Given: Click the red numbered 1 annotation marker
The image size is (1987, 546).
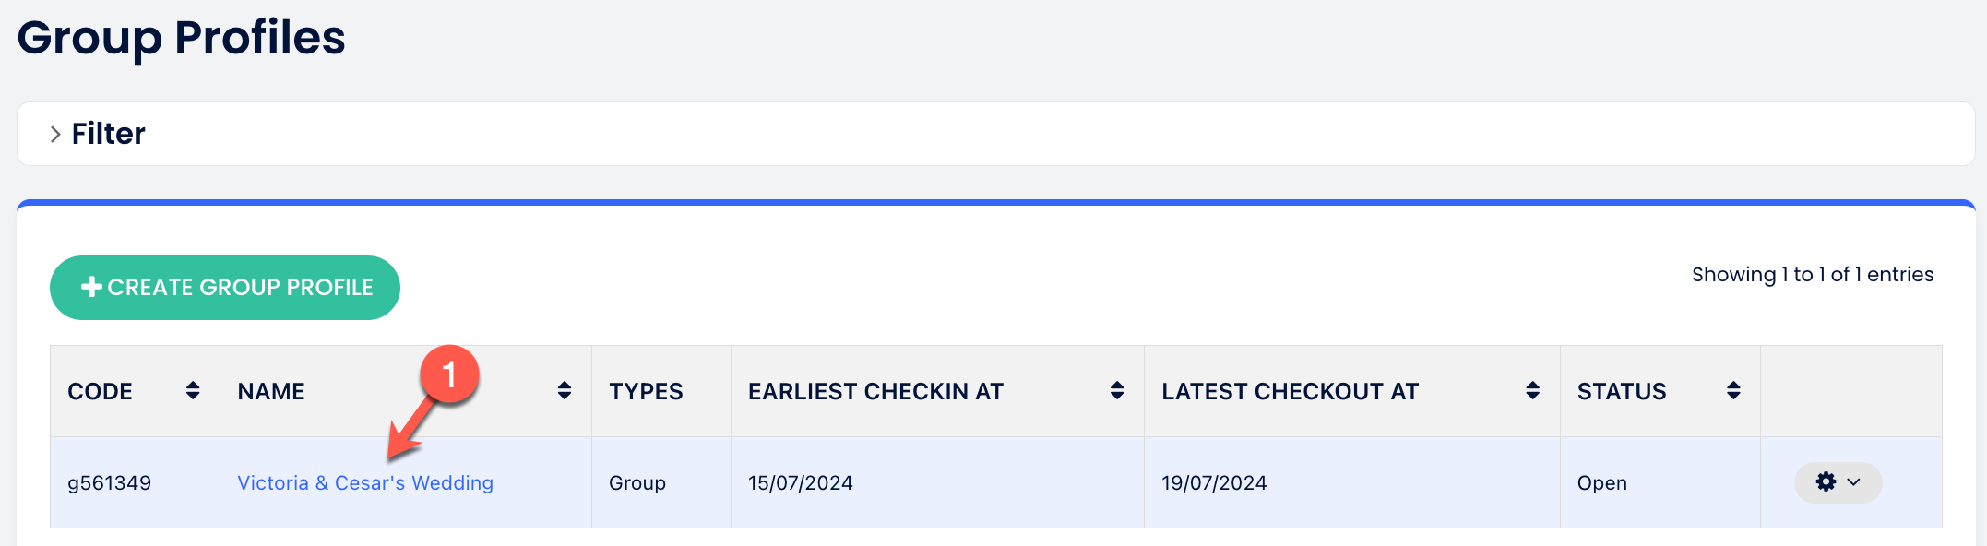Looking at the screenshot, I should 449,374.
